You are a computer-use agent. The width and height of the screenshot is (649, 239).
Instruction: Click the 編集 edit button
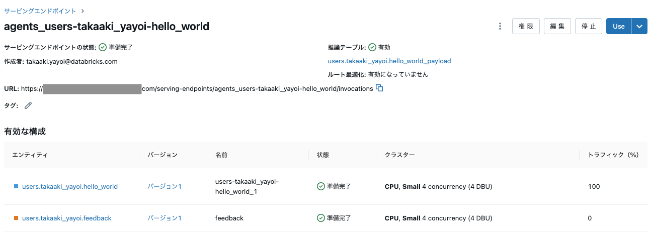click(x=557, y=26)
